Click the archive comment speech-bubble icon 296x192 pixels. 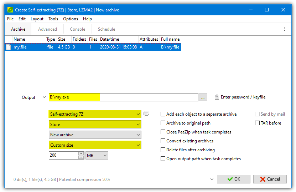[146, 114]
